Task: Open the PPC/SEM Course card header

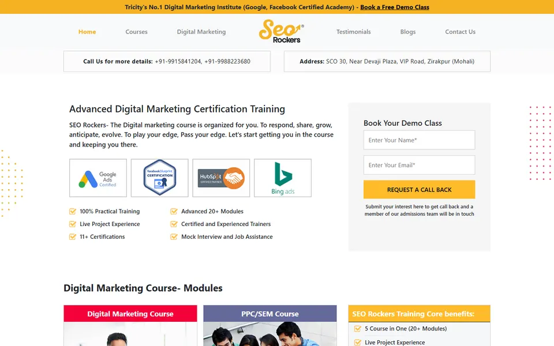Action: [x=270, y=314]
